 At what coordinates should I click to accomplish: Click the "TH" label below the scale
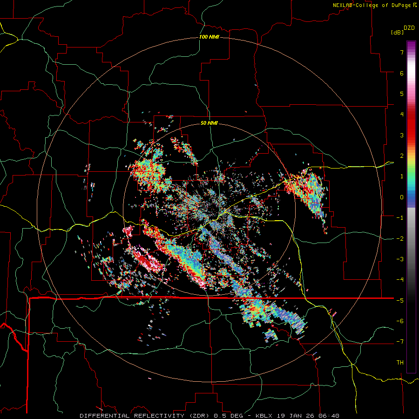[400, 363]
